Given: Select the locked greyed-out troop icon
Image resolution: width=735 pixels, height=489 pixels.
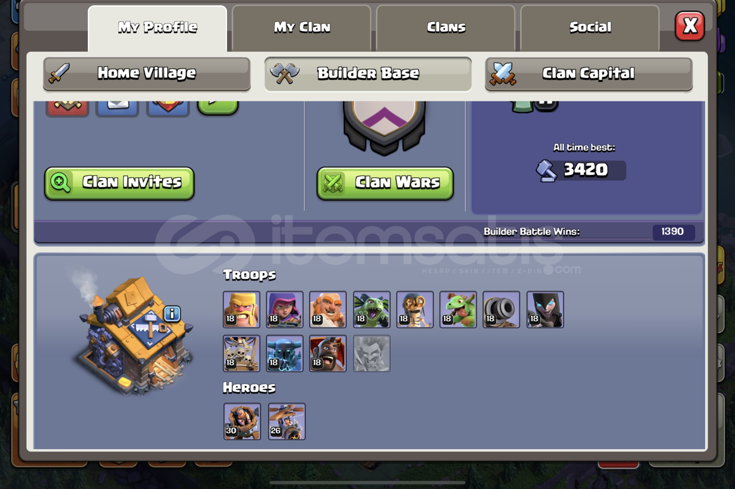Looking at the screenshot, I should [x=372, y=353].
